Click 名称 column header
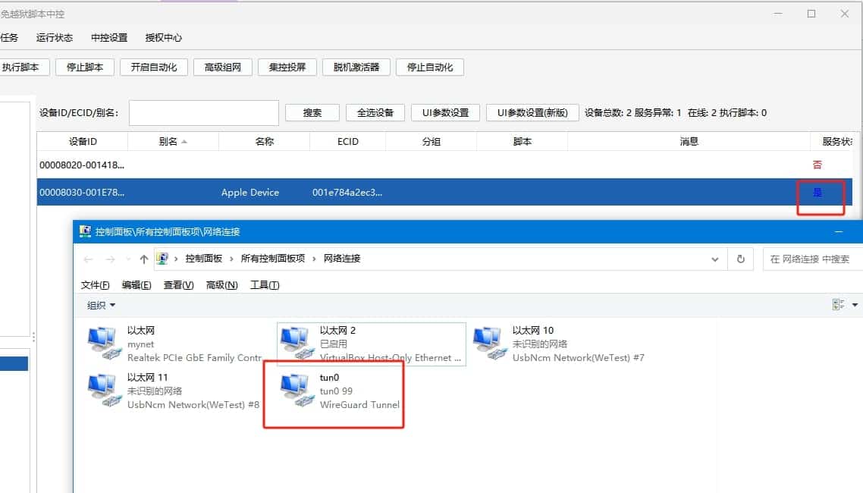 coord(264,141)
